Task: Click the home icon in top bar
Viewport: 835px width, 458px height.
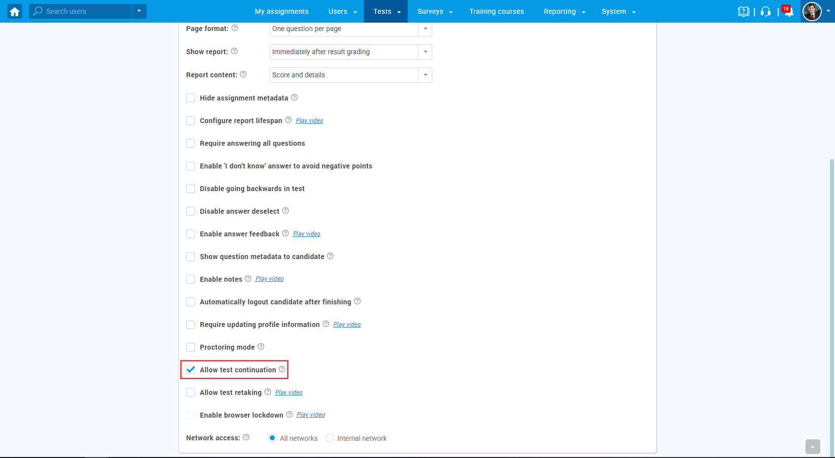Action: click(15, 11)
